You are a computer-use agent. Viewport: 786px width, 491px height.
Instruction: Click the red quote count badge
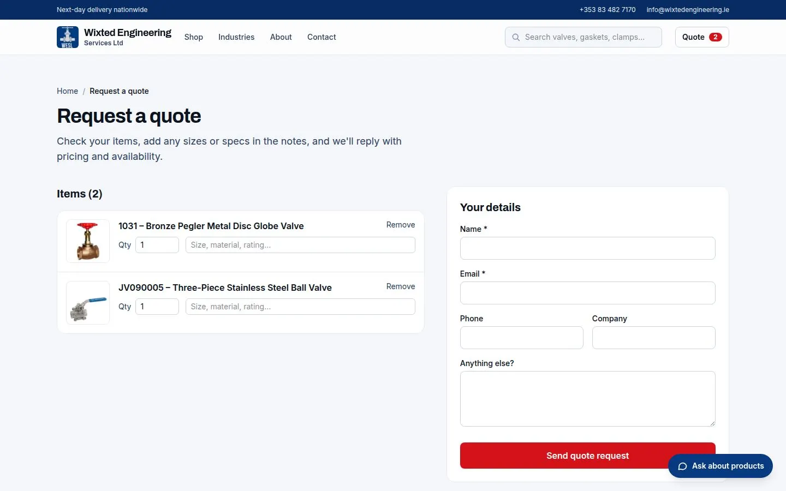[716, 37]
